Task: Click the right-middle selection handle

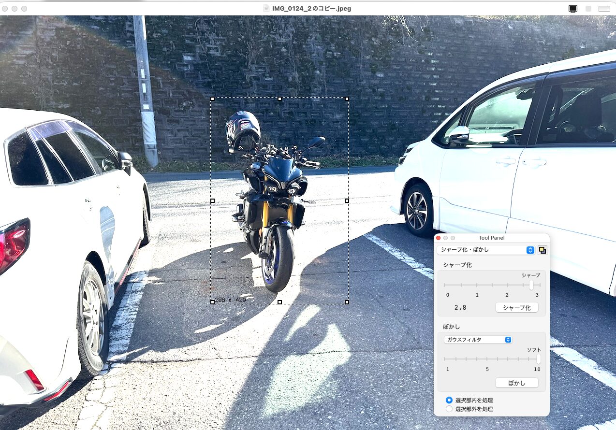Action: click(347, 201)
